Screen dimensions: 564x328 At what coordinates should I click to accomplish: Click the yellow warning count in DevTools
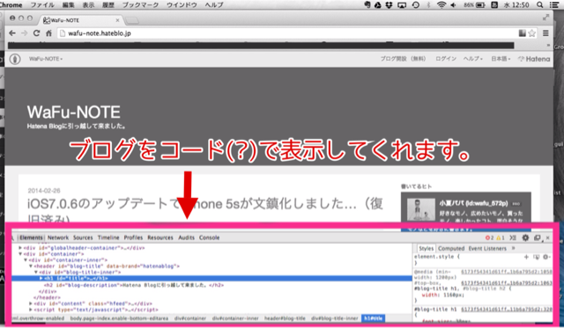click(x=501, y=237)
